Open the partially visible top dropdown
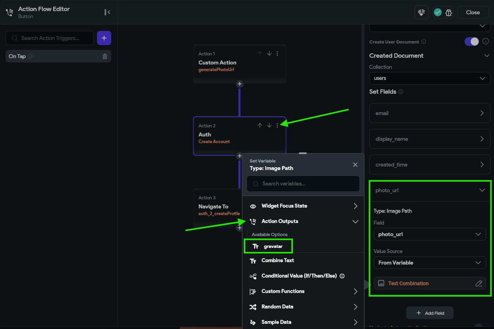The image size is (494, 329). 429,27
